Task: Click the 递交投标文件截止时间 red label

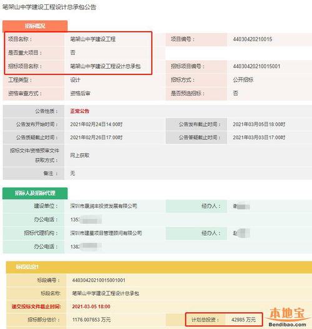Action: click(x=36, y=306)
